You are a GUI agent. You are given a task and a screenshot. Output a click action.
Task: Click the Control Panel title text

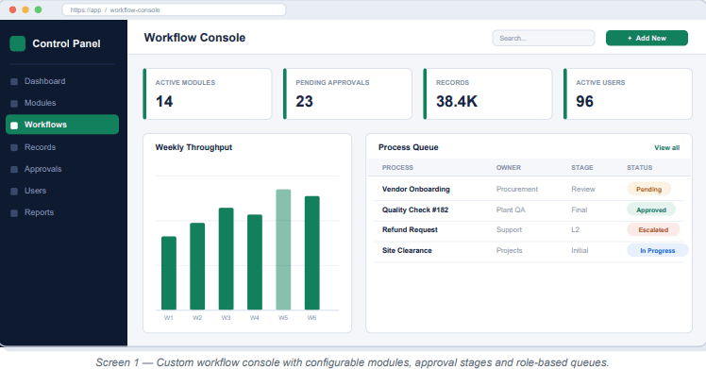[66, 43]
